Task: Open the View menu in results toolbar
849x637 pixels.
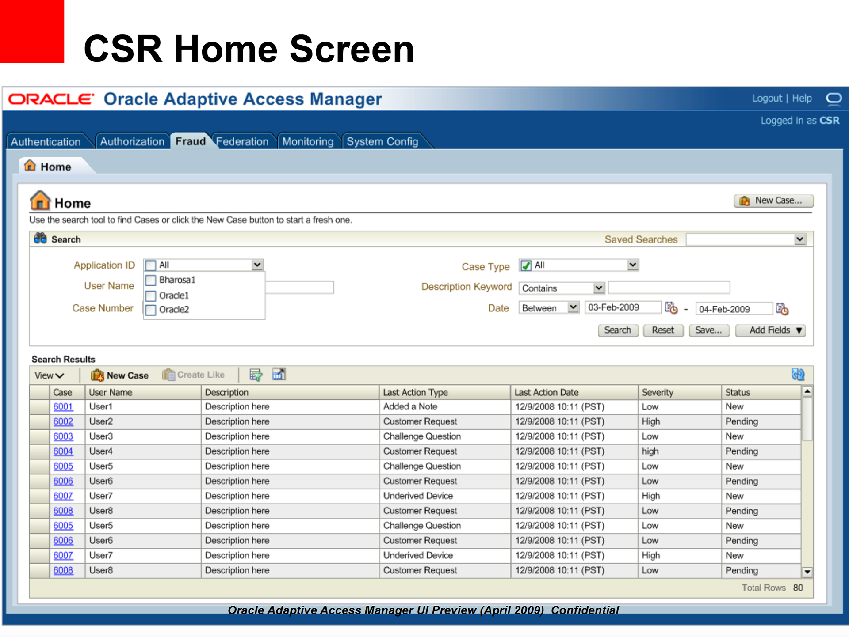Action: 49,375
